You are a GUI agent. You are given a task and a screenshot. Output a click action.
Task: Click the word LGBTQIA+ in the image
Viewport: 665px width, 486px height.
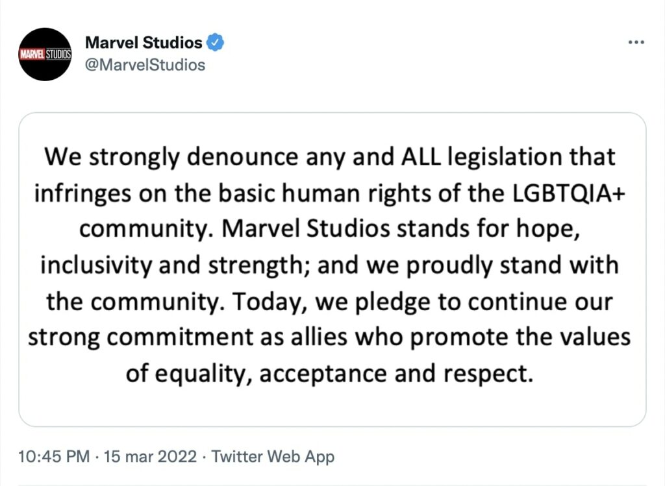click(x=569, y=193)
